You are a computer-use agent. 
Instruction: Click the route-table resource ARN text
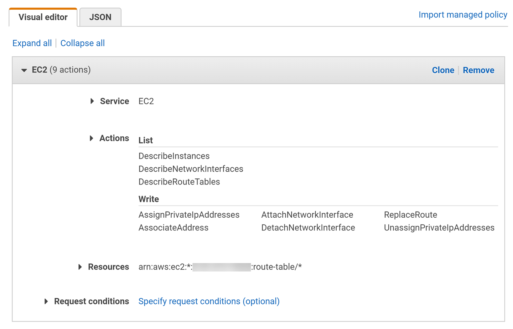pos(220,267)
